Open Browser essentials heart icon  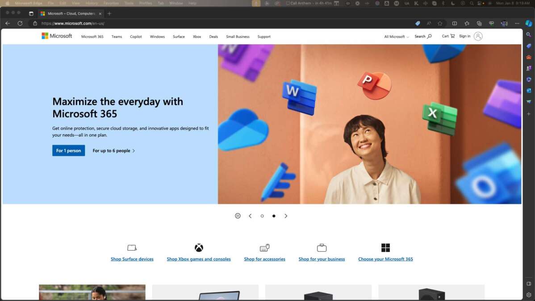(491, 24)
